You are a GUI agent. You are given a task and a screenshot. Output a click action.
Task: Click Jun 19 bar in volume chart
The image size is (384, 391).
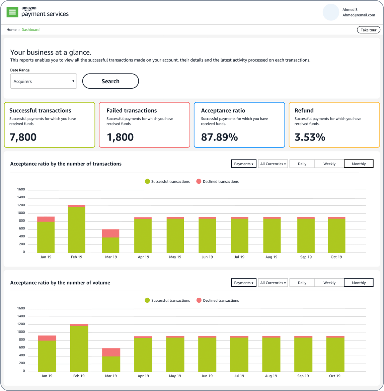(207, 354)
